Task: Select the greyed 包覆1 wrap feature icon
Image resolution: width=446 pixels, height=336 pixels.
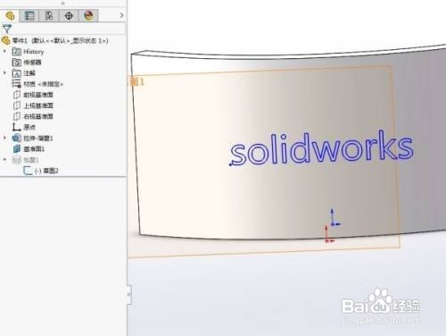Action: tap(16, 160)
